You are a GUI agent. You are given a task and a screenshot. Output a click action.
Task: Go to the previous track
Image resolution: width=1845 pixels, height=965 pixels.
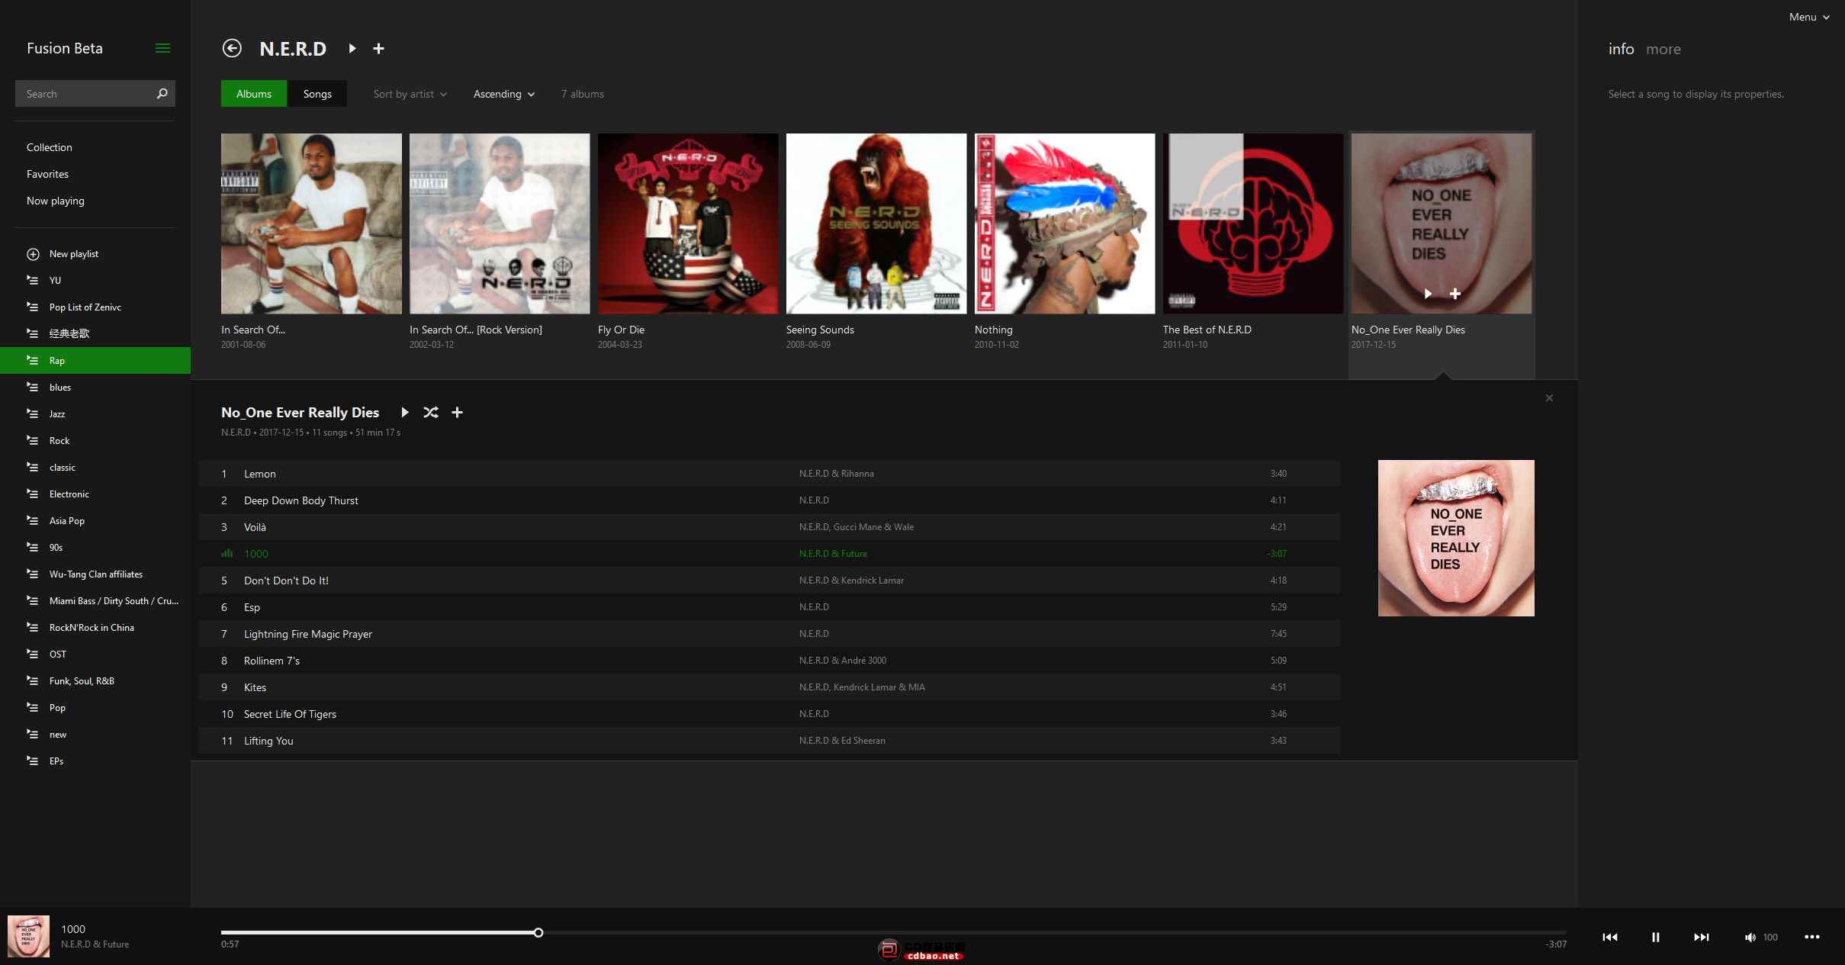[1610, 937]
